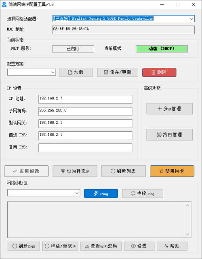The width and height of the screenshot is (202, 259).
Task: Click the 加载 load profile button
Action: pyautogui.click(x=76, y=72)
